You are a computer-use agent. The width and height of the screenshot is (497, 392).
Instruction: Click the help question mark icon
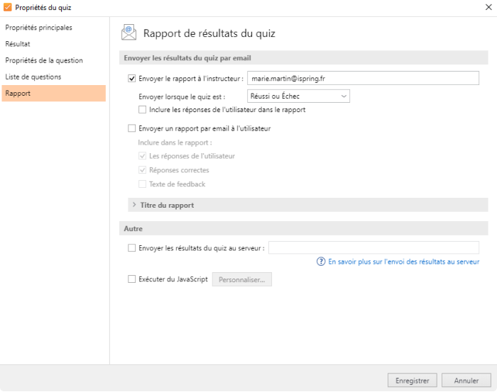[321, 262]
